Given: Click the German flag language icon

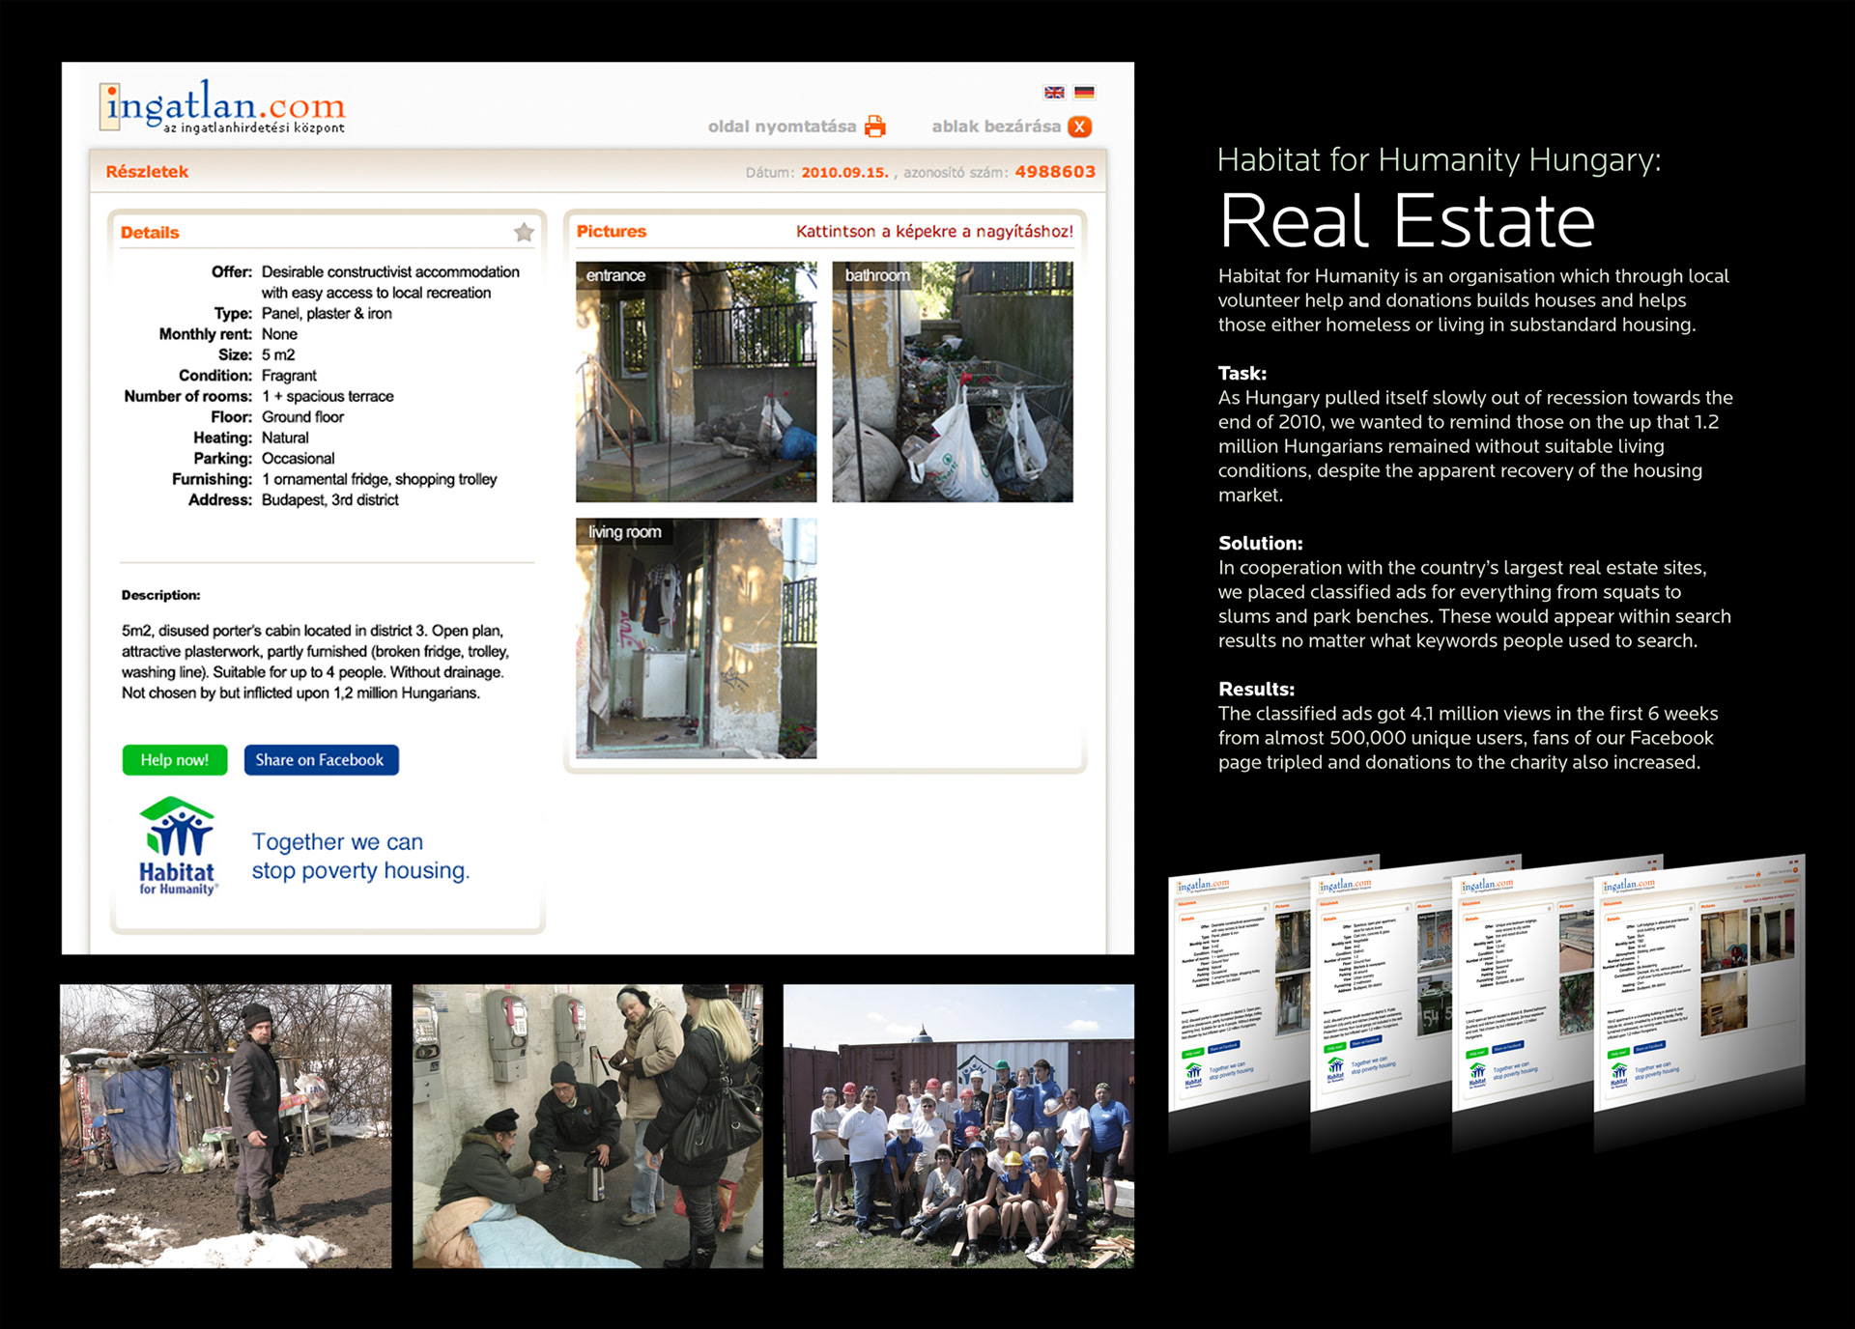Looking at the screenshot, I should [x=1084, y=93].
